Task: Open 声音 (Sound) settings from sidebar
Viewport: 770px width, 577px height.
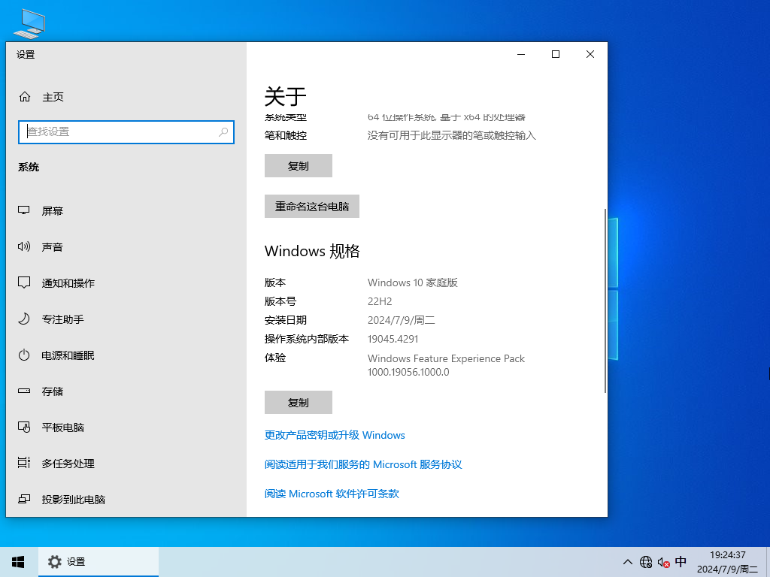Action: [x=23, y=247]
